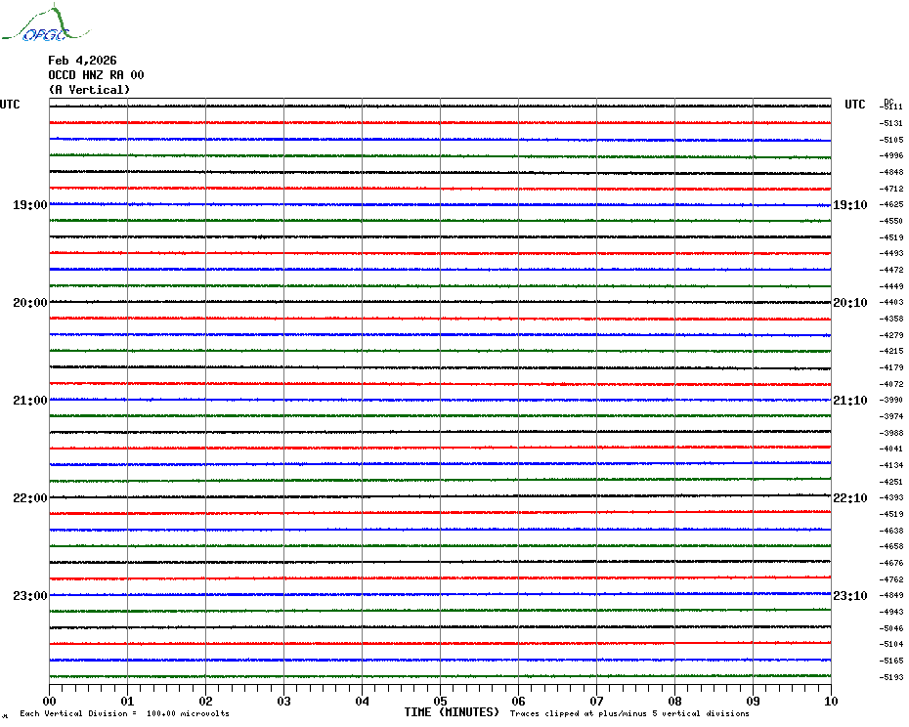909x727 pixels.
Task: Click the right 21:10 time label
Action: [x=849, y=401]
